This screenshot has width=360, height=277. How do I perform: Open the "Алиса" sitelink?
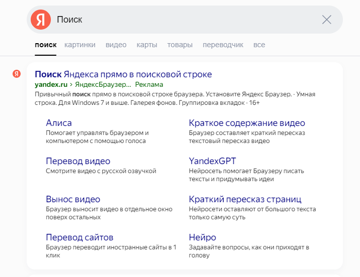point(59,123)
